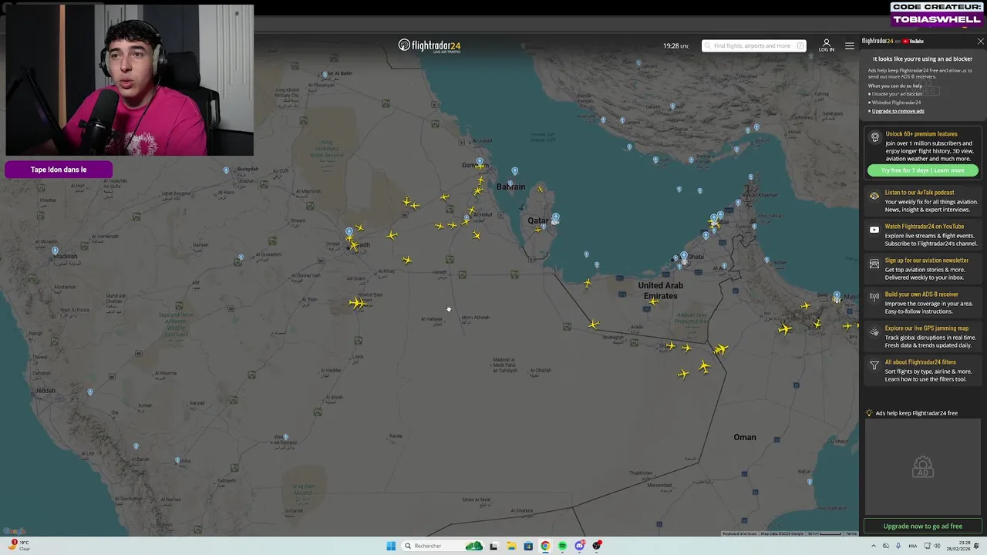Select the large aircraft east of Ad Dilam
987x555 pixels.
click(x=358, y=303)
